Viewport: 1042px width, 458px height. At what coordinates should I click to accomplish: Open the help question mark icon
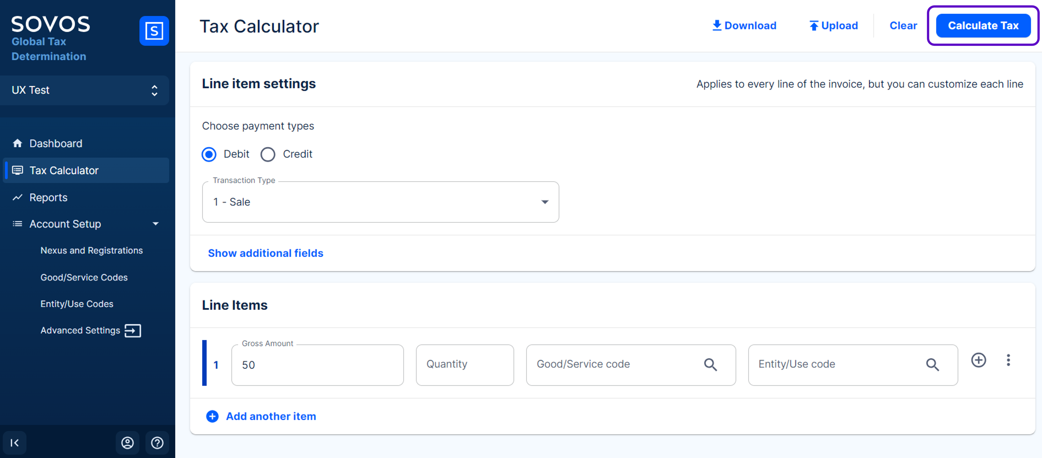click(x=157, y=443)
